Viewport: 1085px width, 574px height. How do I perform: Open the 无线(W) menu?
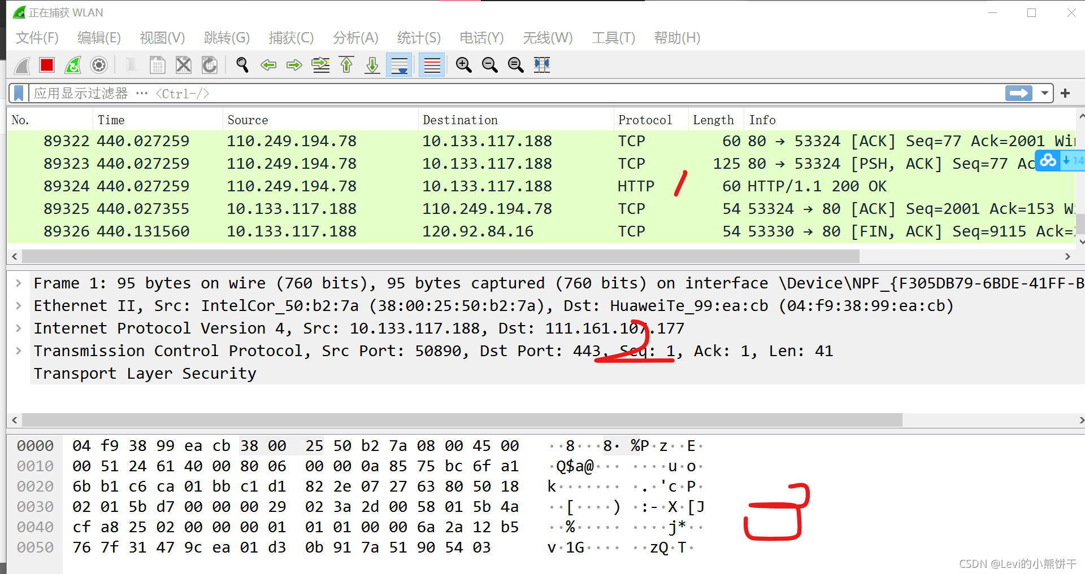[548, 38]
